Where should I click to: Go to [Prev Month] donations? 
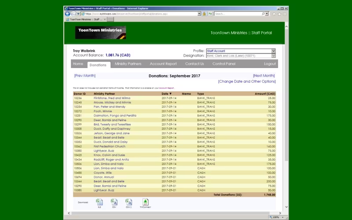point(85,76)
